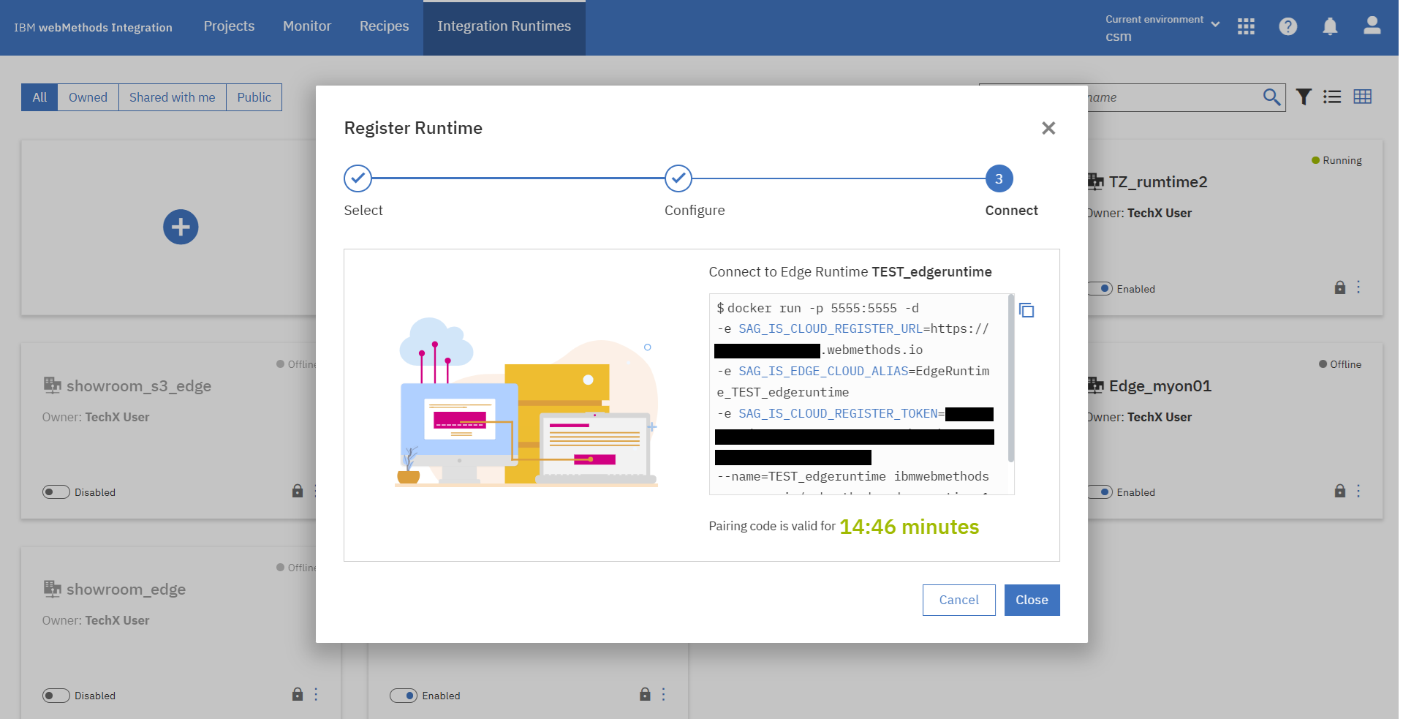1403x719 pixels.
Task: Click the 'Edge_myon01' card title
Action: (x=1160, y=385)
